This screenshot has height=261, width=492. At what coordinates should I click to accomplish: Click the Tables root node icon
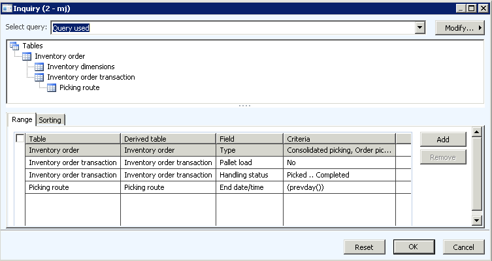[x=14, y=46]
